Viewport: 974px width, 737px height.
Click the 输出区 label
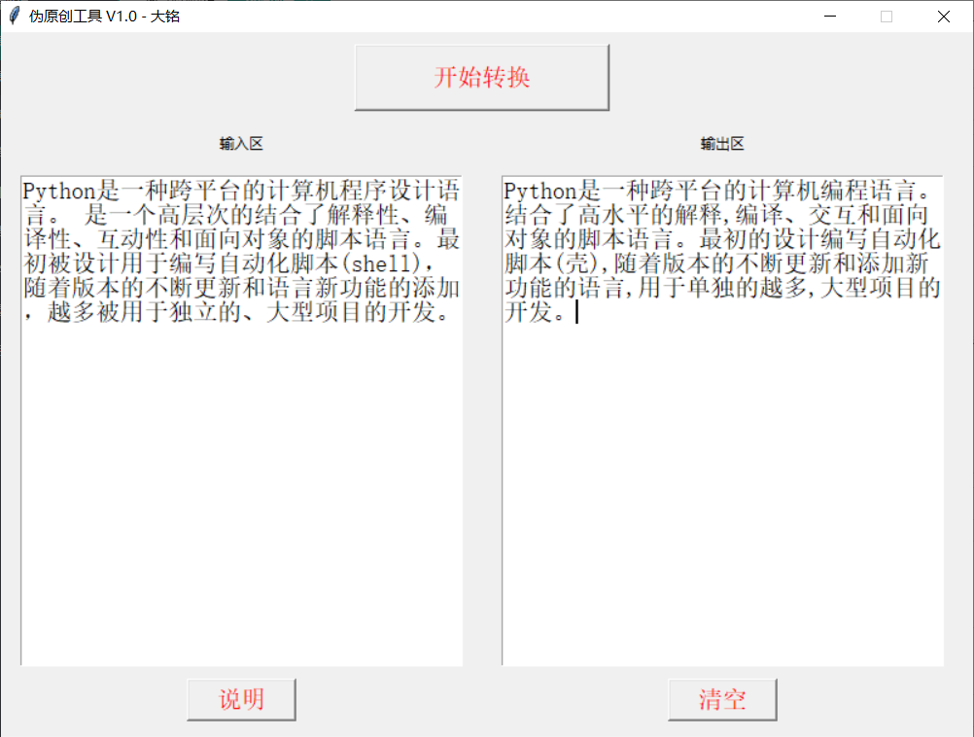coord(722,144)
